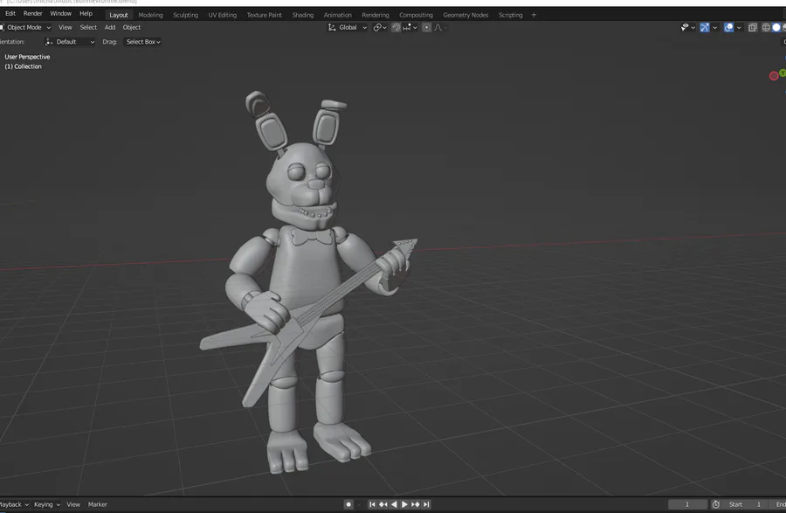
Task: Click the Start frame field
Action: [x=746, y=504]
